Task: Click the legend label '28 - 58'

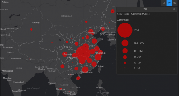Action: pyautogui.click(x=138, y=57)
